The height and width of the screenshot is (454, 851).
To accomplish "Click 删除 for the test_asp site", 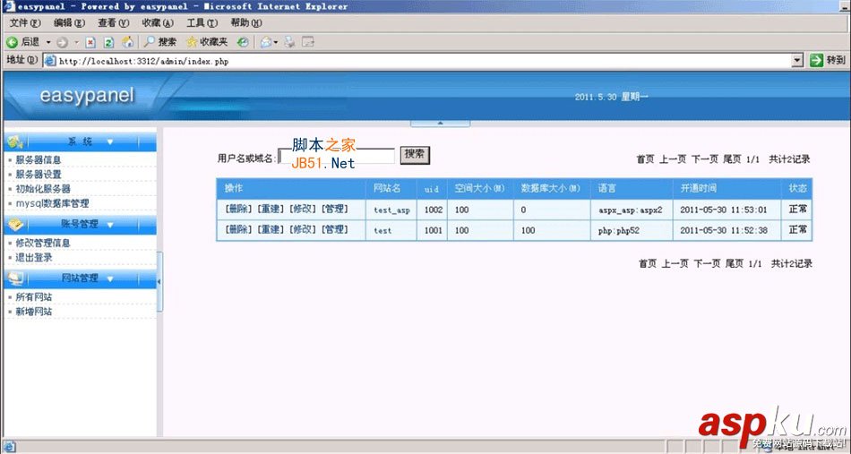I will tap(238, 210).
